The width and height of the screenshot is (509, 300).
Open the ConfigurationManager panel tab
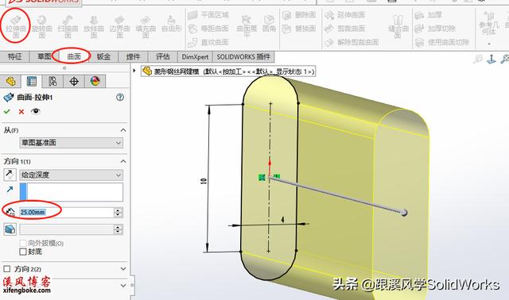52,81
